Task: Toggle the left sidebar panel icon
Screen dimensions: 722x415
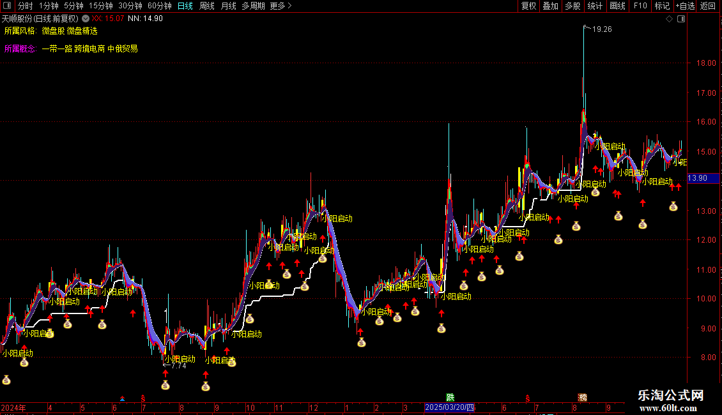Action: point(7,6)
